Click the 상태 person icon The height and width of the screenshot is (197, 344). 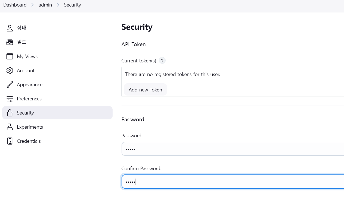[x=10, y=28]
